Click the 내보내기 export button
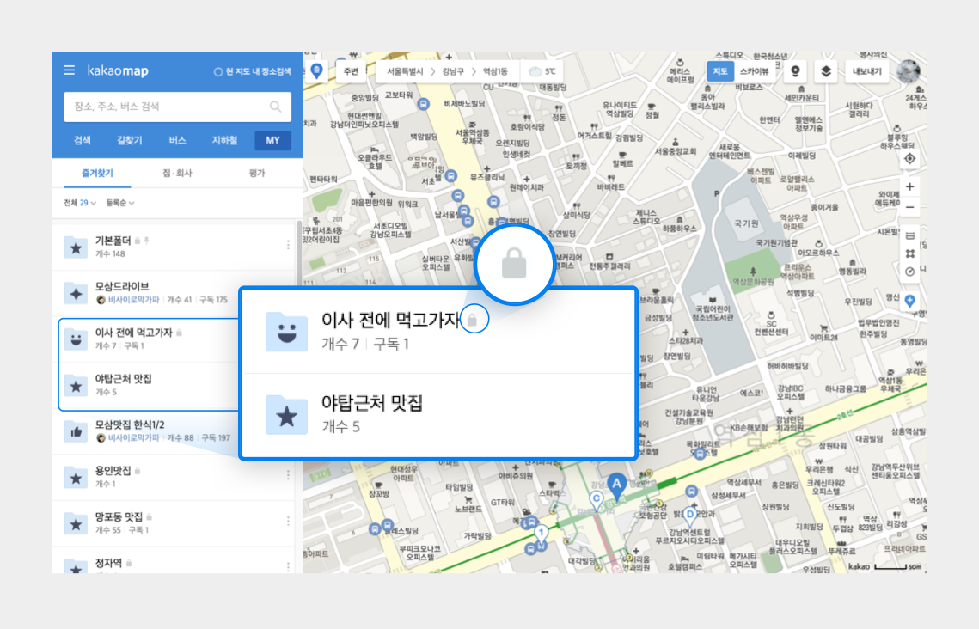This screenshot has width=979, height=629. coord(867,71)
